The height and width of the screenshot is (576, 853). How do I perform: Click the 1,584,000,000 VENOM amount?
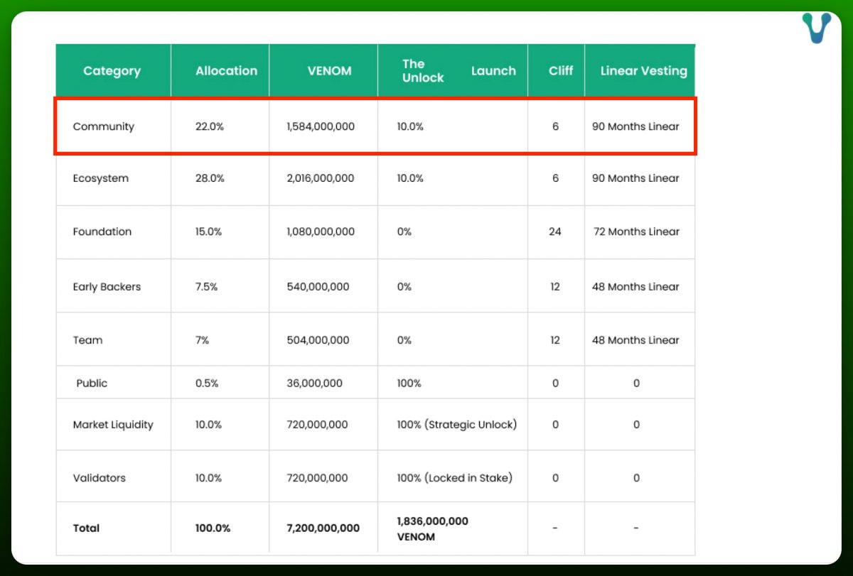pyautogui.click(x=321, y=126)
